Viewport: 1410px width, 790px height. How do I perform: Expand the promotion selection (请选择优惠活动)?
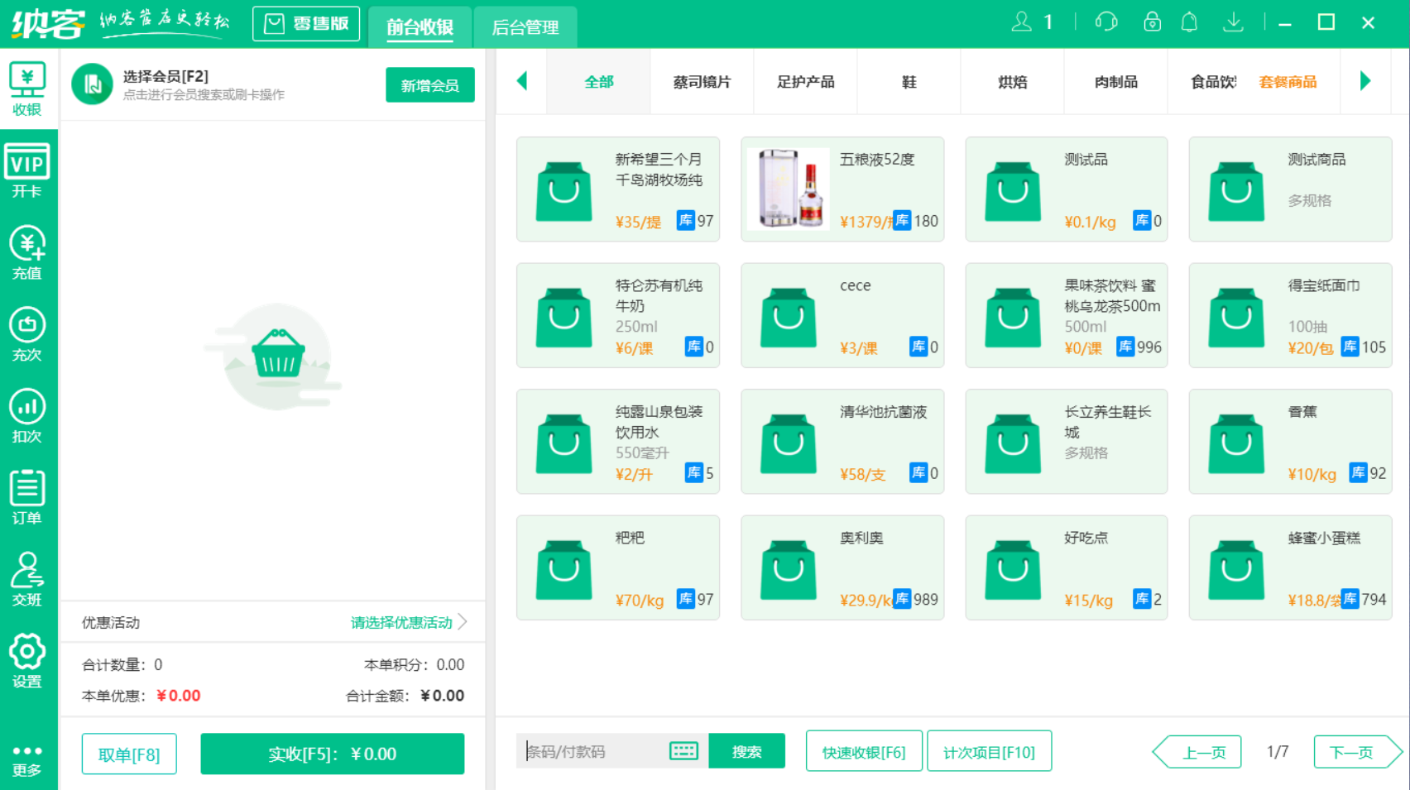pyautogui.click(x=409, y=622)
